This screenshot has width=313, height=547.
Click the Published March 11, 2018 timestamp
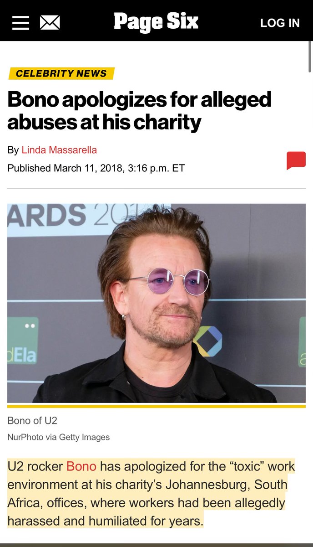pos(96,168)
